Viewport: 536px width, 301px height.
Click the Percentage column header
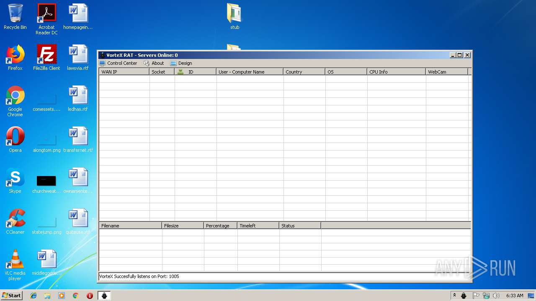(x=221, y=226)
